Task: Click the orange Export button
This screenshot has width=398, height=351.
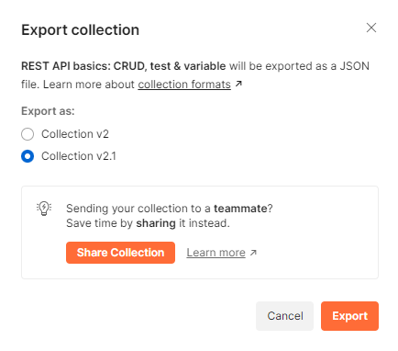Action: coord(349,316)
